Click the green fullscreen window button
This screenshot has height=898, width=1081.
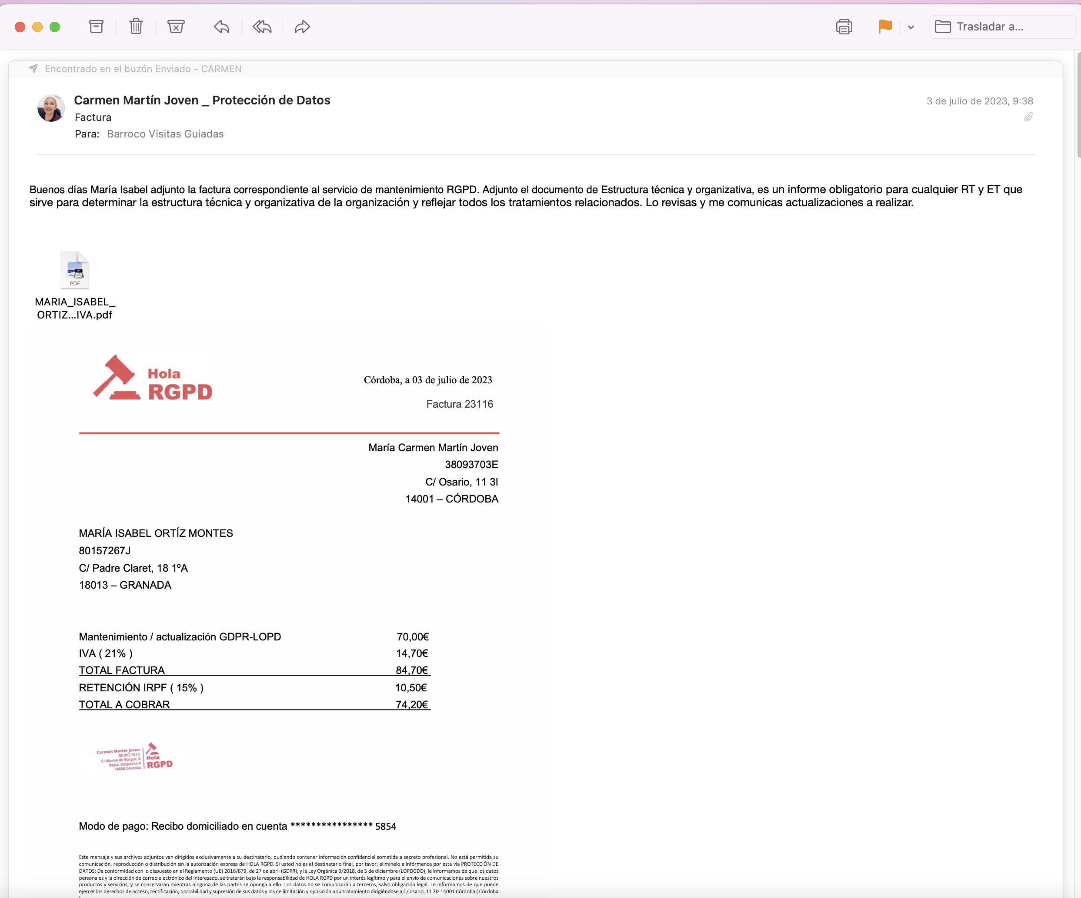click(x=54, y=27)
